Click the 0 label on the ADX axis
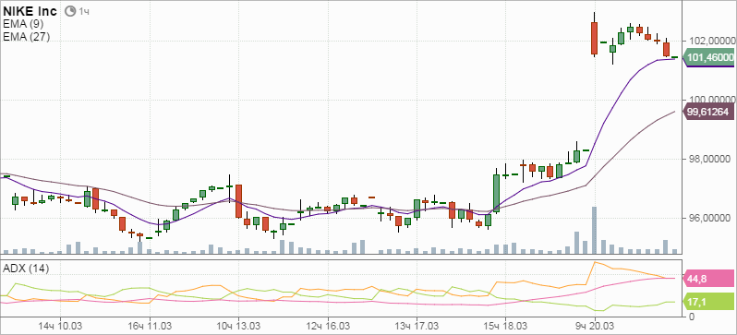Image resolution: width=737 pixels, height=335 pixels. (692, 317)
